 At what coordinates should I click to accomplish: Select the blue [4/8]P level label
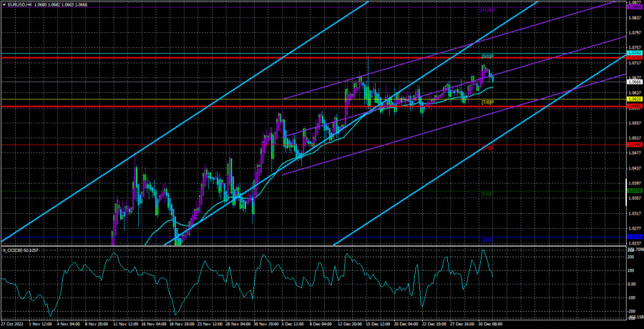[x=487, y=240]
